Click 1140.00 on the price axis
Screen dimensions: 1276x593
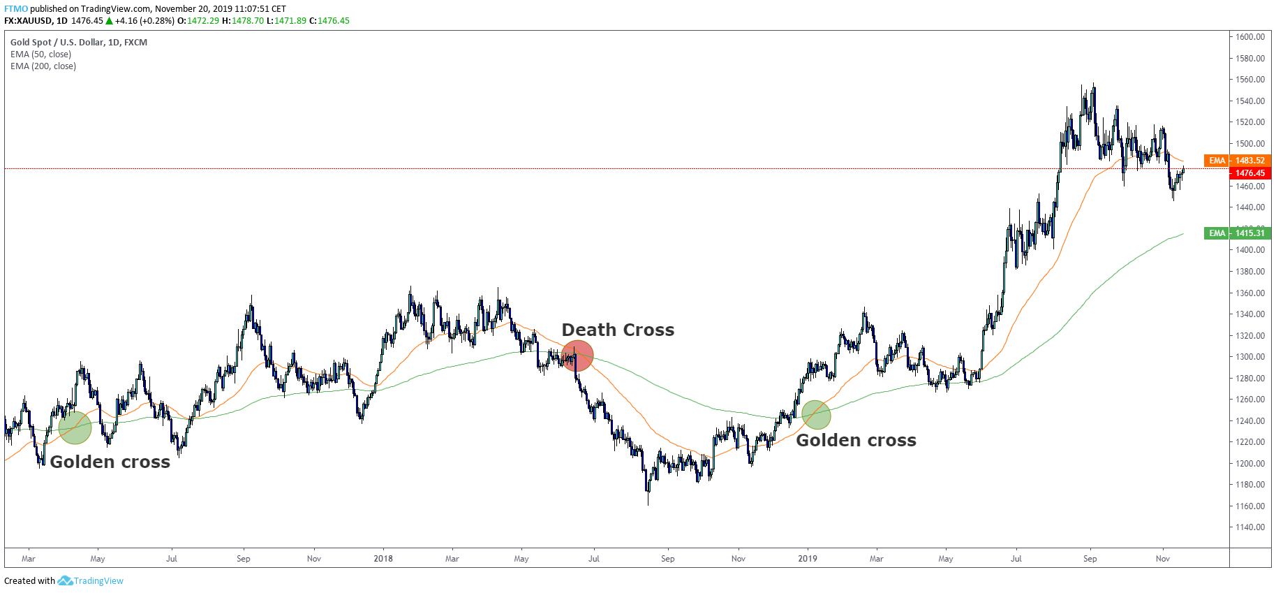point(1249,527)
